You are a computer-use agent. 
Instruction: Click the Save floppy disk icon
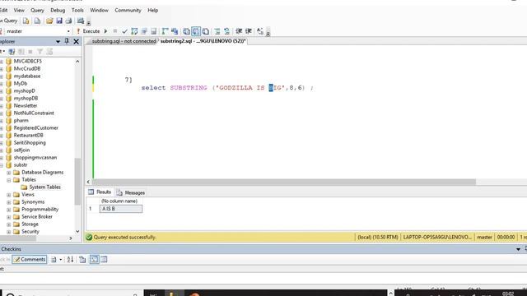[x=59, y=21]
